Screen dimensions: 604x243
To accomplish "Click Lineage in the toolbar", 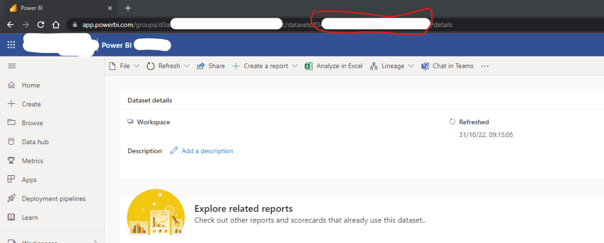I will [387, 66].
